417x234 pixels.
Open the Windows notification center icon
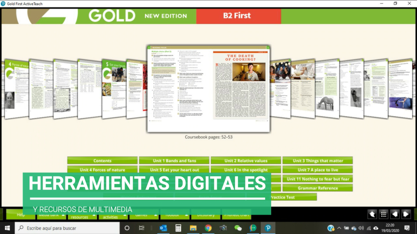tap(407, 228)
